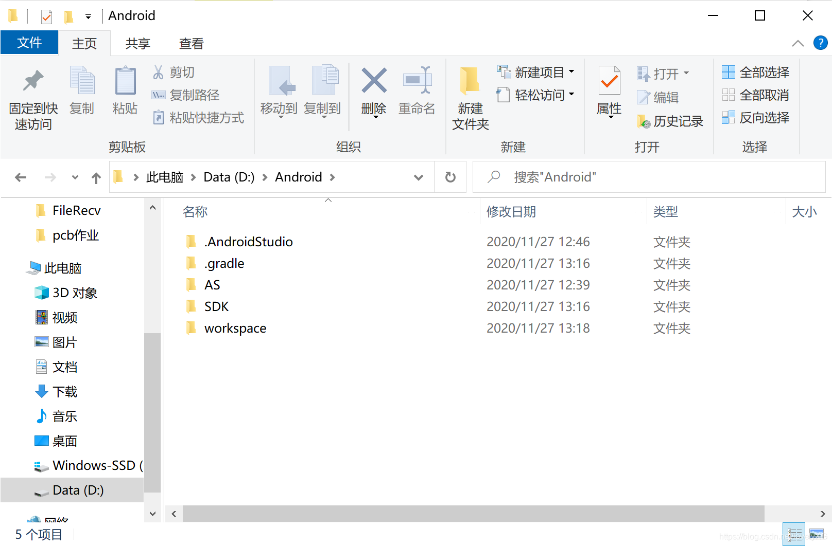Create a new folder with 新建文件夹
Image resolution: width=832 pixels, height=546 pixels.
[x=470, y=98]
